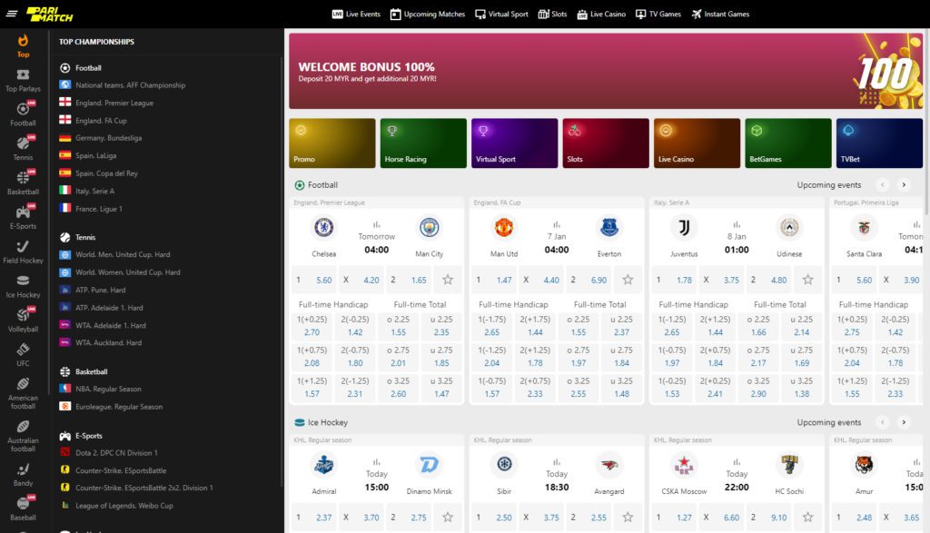
Task: Show previous Football upcoming events
Action: [x=883, y=185]
